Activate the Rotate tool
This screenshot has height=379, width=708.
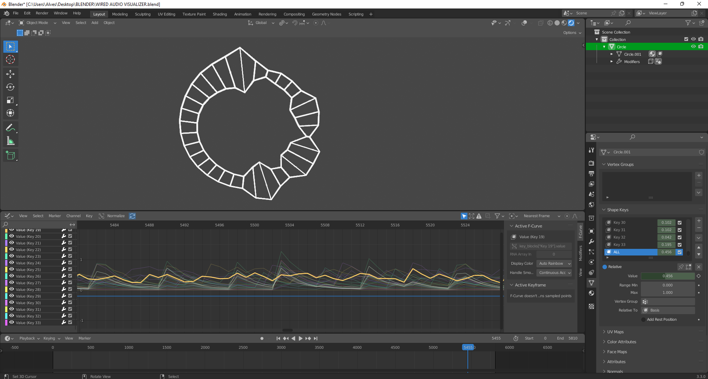coord(10,87)
